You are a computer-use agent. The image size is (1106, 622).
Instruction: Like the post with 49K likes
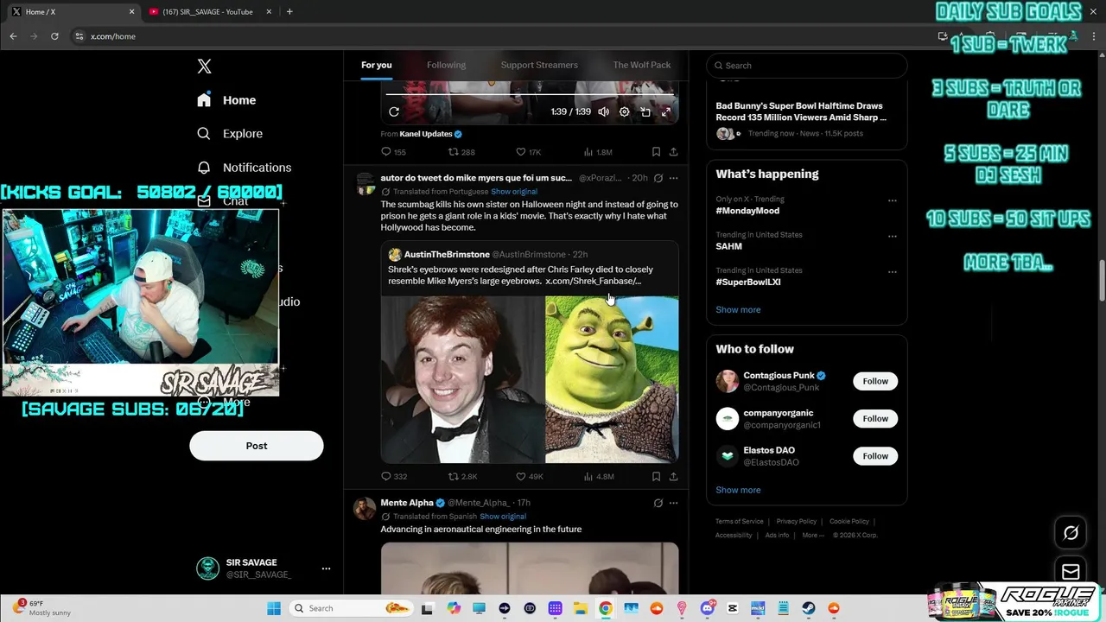point(529,476)
